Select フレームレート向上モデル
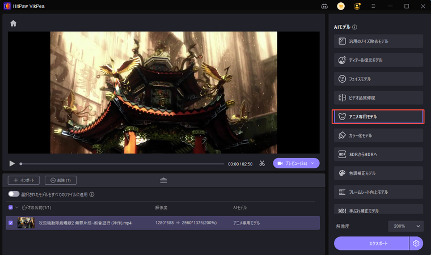The width and height of the screenshot is (431, 255). [378, 192]
